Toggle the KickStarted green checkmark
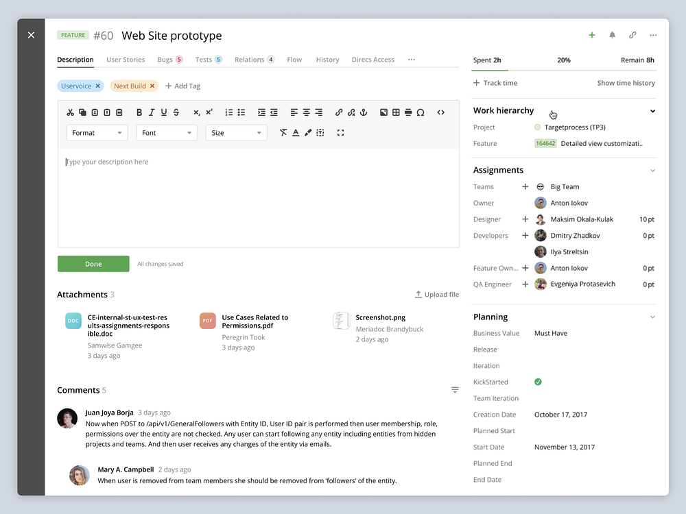The image size is (686, 514). coord(538,382)
